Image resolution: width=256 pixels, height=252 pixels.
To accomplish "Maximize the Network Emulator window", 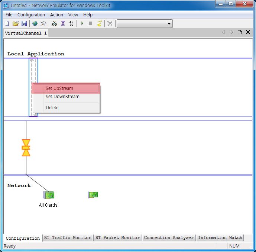I will point(231,4).
